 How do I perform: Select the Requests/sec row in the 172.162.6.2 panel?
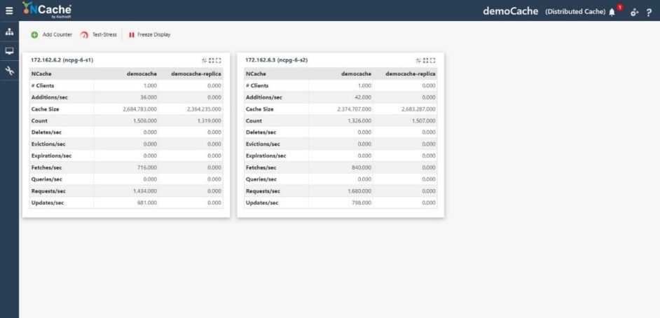pos(126,191)
